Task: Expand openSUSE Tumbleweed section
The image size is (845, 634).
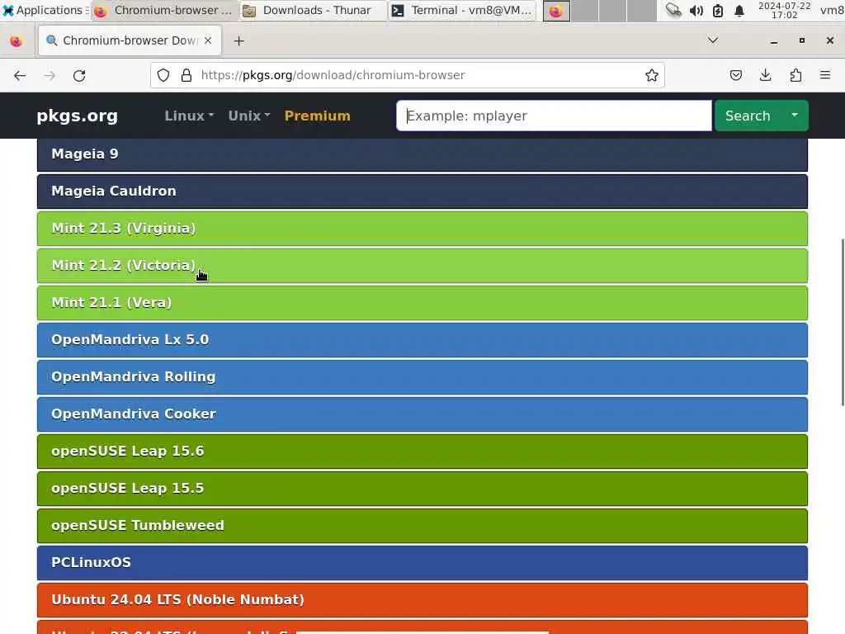Action: click(x=422, y=526)
